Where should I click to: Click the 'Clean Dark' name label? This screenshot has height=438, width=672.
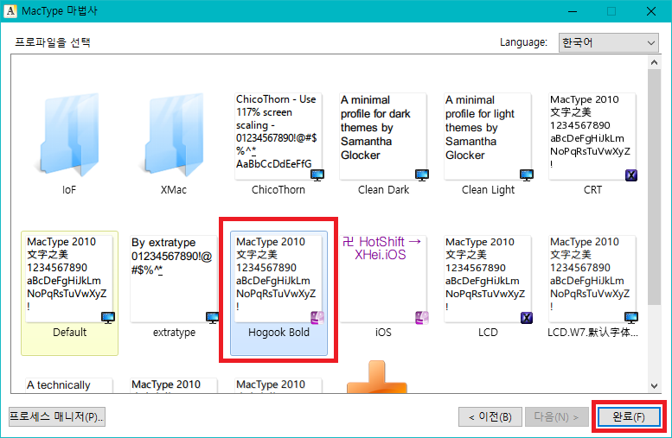pyautogui.click(x=384, y=190)
